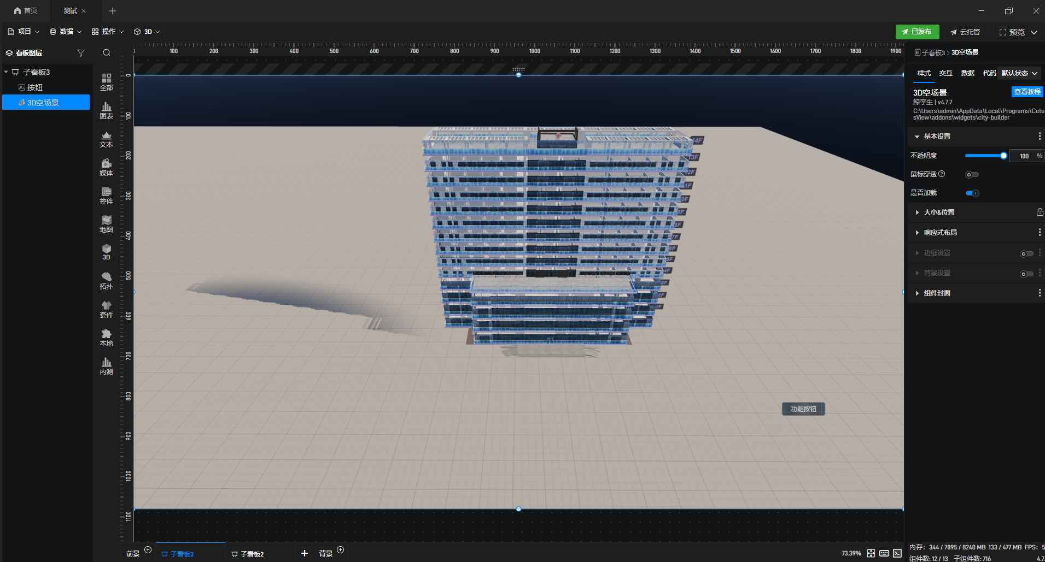The width and height of the screenshot is (1045, 562).
Task: Toggle the 是否加载 switch
Action: pos(972,193)
